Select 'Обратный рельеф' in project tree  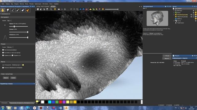(182, 16)
